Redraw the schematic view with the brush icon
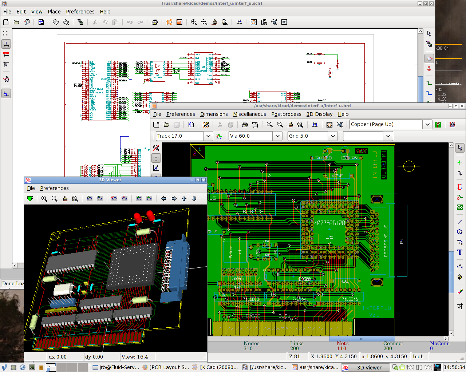The width and height of the screenshot is (466, 372). point(214,22)
